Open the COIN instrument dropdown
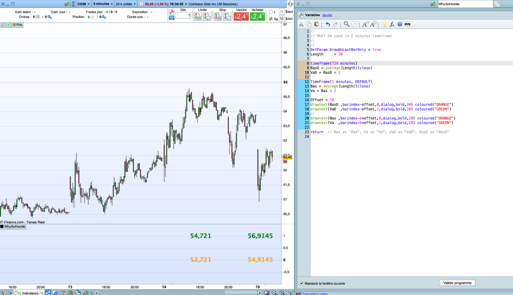Viewport: 513px width, 295px height. 83,4
